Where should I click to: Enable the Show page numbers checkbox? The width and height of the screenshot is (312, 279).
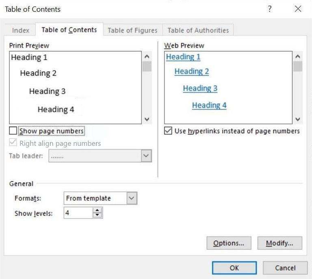click(13, 131)
